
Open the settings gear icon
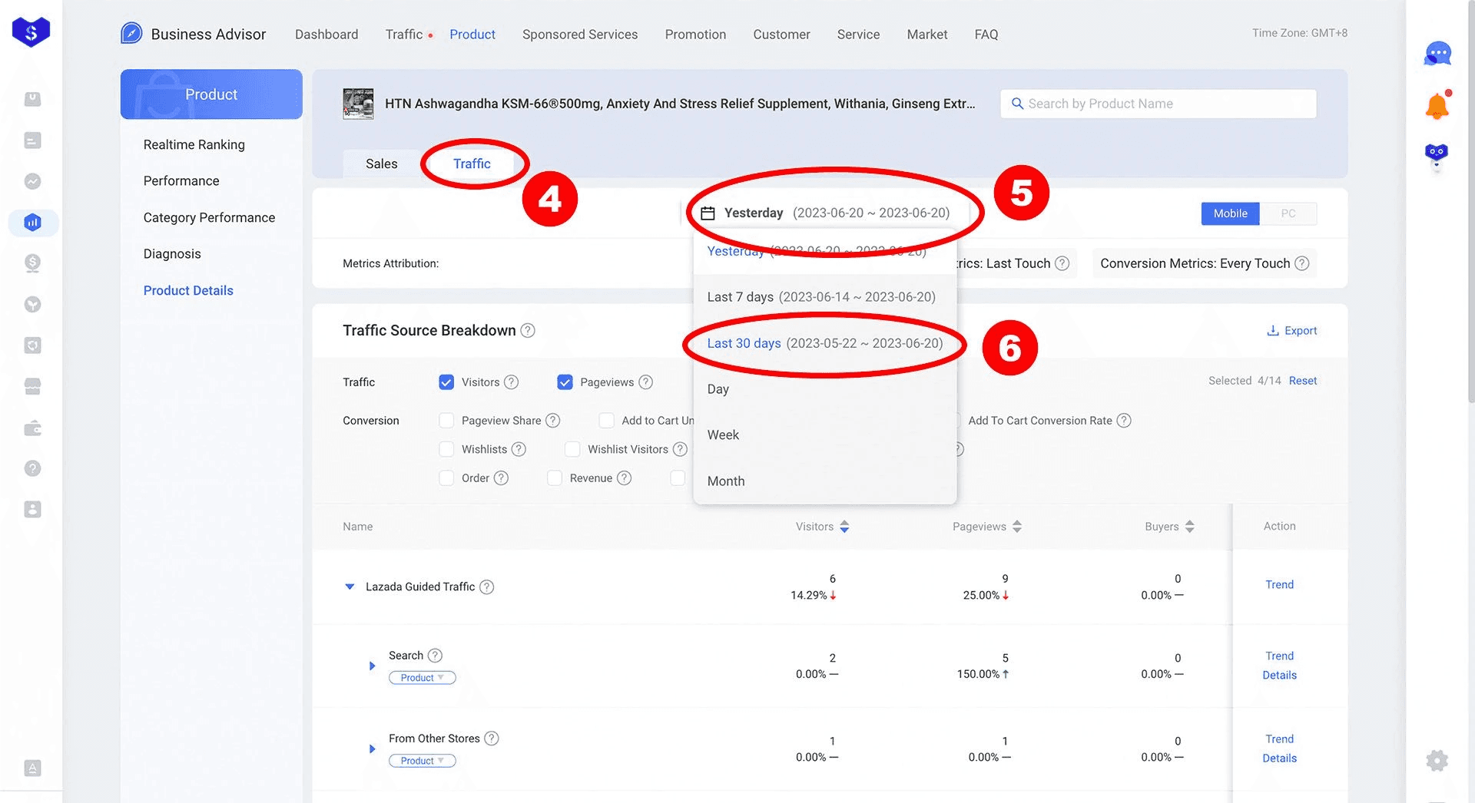(1437, 761)
